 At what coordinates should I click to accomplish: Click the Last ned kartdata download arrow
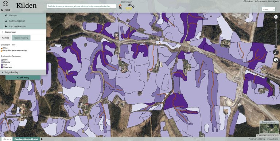click(5, 27)
